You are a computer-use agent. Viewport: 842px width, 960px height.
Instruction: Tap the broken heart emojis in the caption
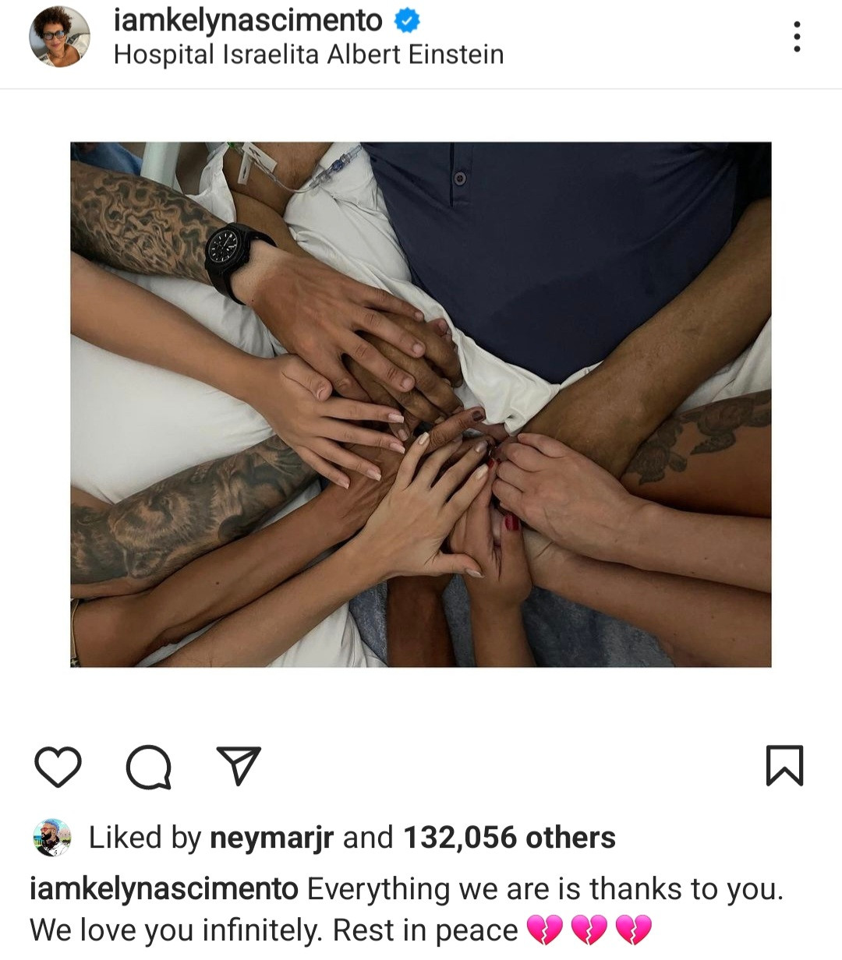tap(589, 931)
